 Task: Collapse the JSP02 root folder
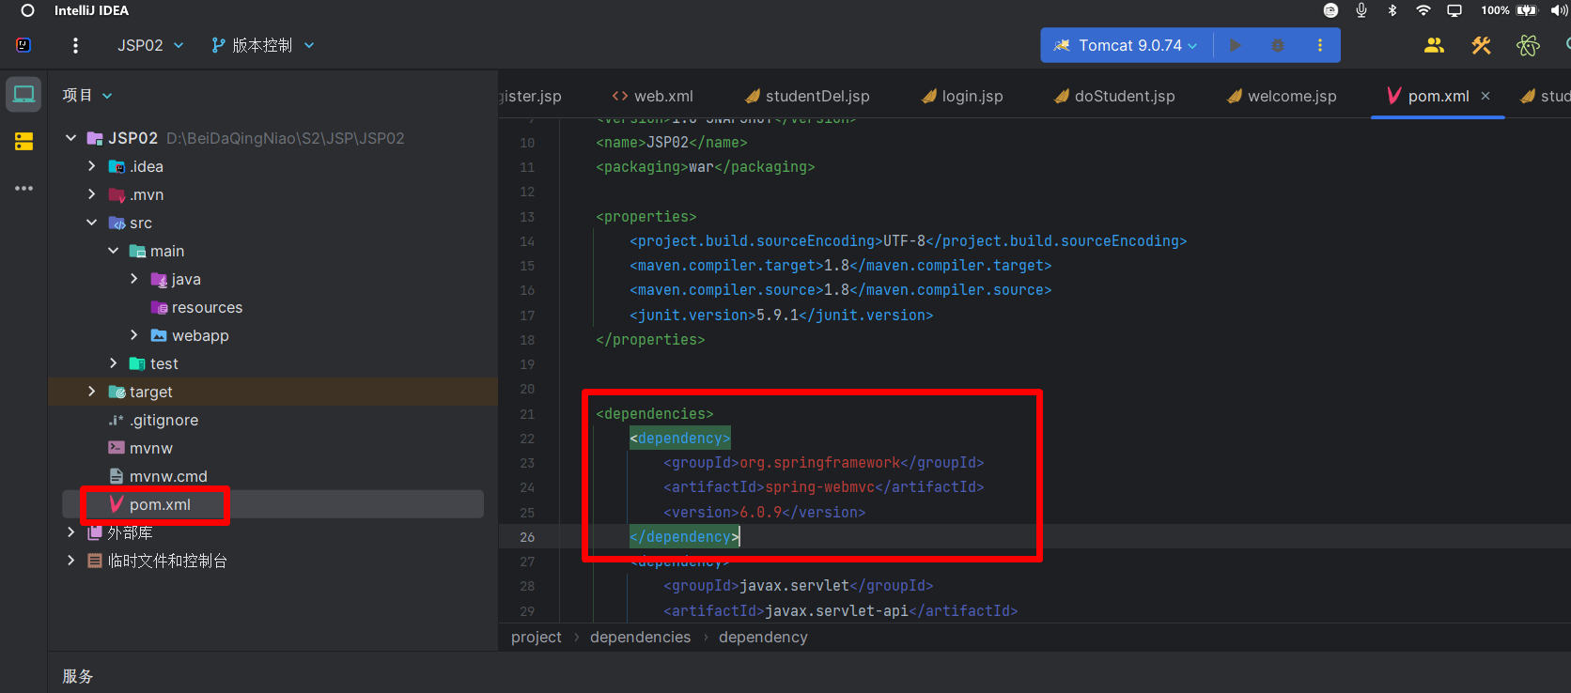click(70, 138)
